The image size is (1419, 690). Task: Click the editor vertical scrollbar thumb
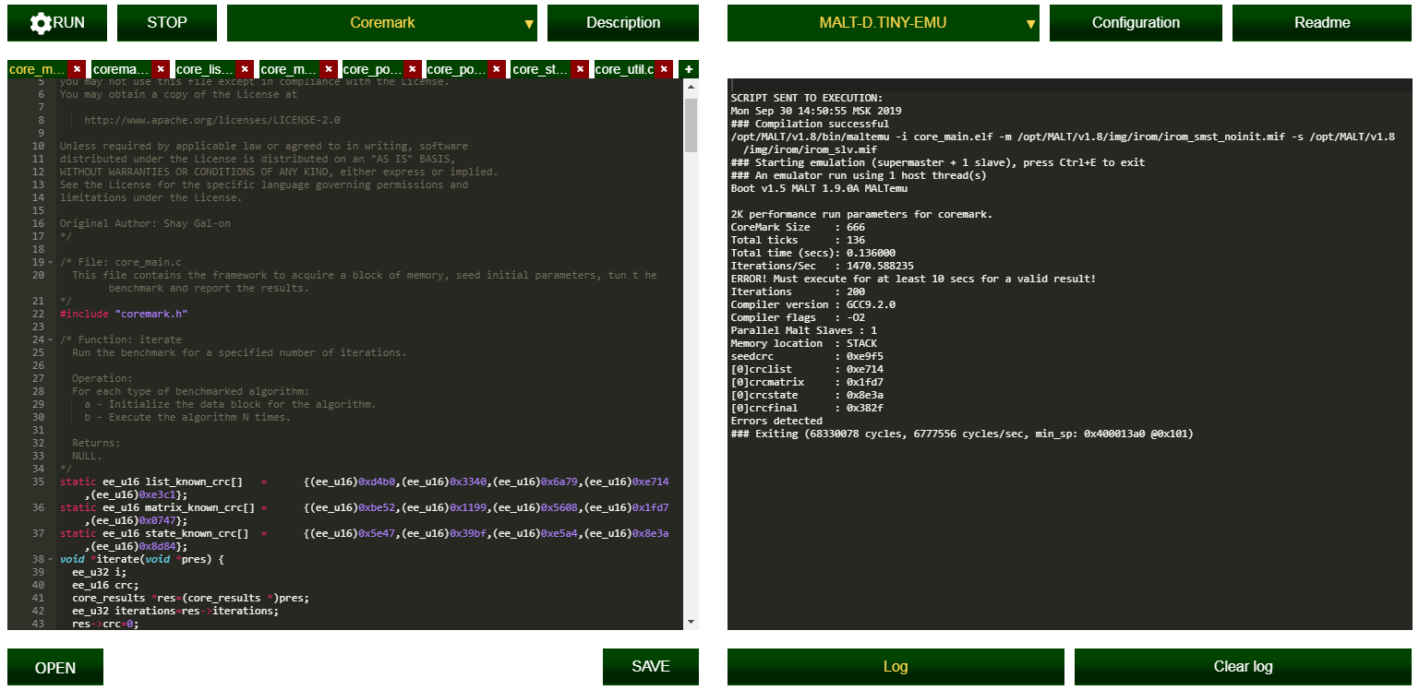pos(691,125)
